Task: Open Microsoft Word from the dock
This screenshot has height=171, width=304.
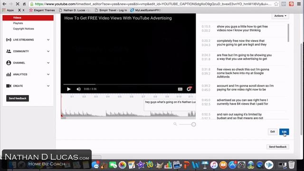Action: 195,165
